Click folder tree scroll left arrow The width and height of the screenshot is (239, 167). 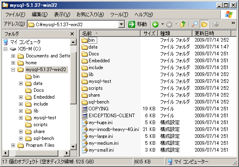point(6,153)
